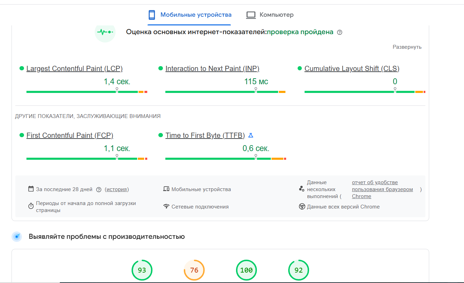Click the experimental flask icon near TTFB

(251, 135)
